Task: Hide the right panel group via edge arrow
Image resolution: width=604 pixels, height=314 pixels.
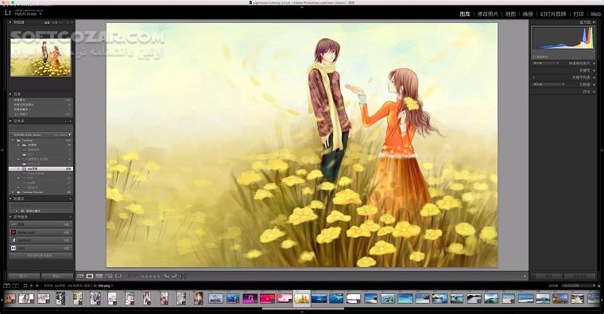Action: (602, 150)
